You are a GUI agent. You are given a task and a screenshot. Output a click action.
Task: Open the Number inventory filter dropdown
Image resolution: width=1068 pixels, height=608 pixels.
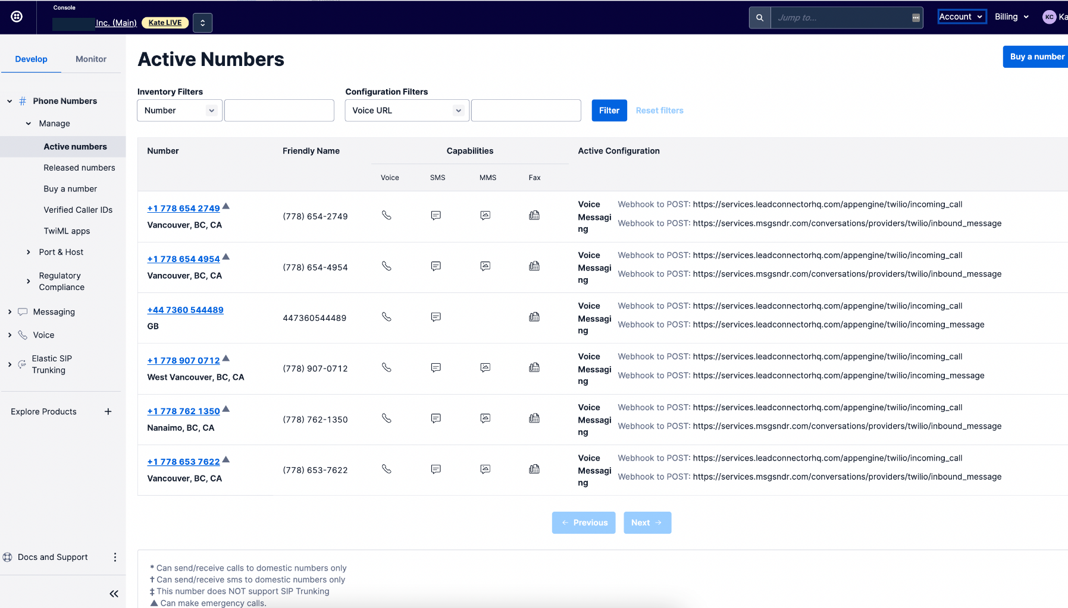[x=180, y=111]
